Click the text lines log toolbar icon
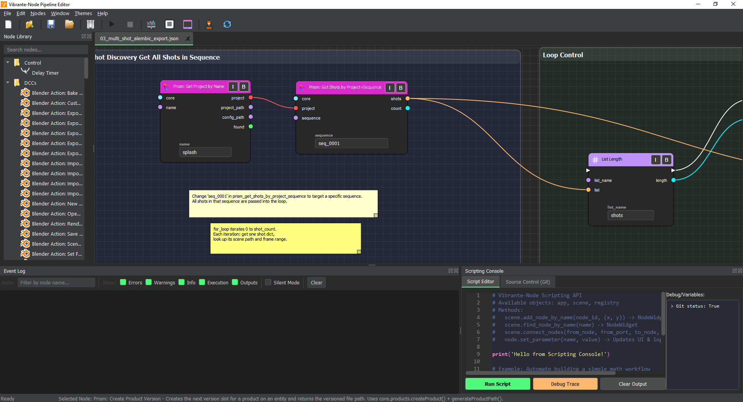 click(x=169, y=24)
